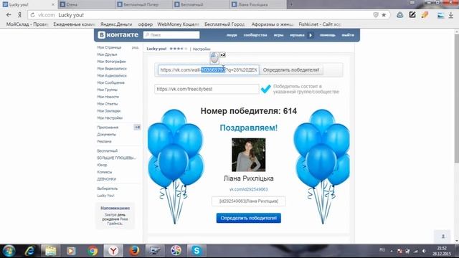Screen dimensions: 459x258
Task: Switch to the Бесплатный Питер tab
Action: [x=143, y=4]
